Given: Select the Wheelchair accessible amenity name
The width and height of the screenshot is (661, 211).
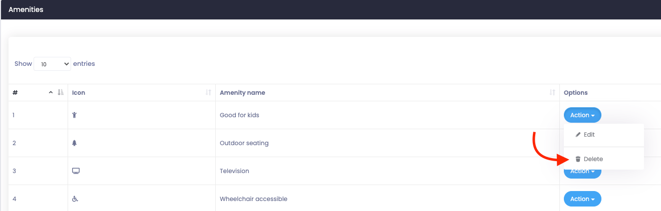Looking at the screenshot, I should (x=253, y=199).
